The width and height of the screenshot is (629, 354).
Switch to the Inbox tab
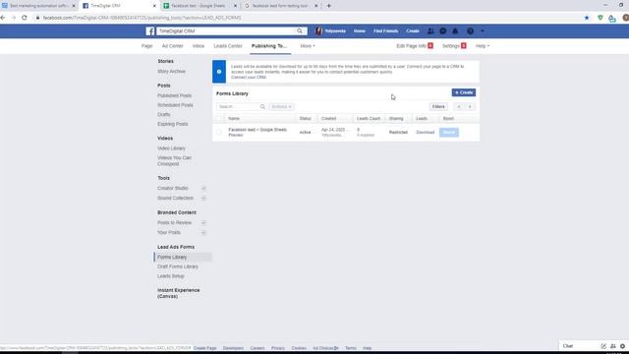tap(199, 46)
